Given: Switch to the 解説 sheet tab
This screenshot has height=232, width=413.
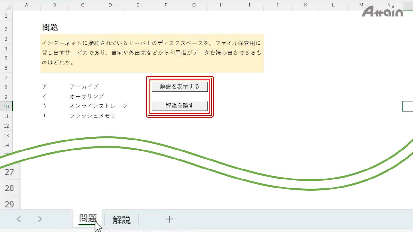Looking at the screenshot, I should pos(121,220).
